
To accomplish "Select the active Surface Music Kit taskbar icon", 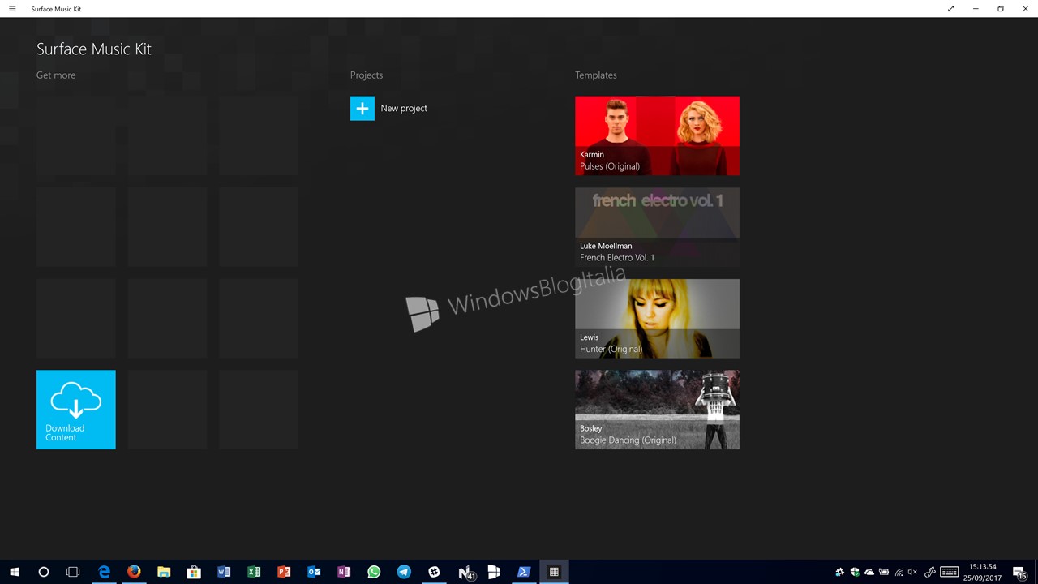I will (554, 572).
